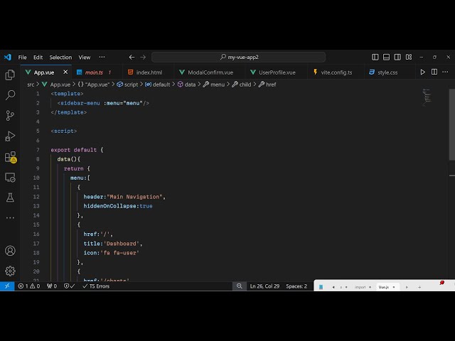This screenshot has height=341, width=455.
Task: Click the errors and warnings status indicator
Action: pyautogui.click(x=31, y=286)
